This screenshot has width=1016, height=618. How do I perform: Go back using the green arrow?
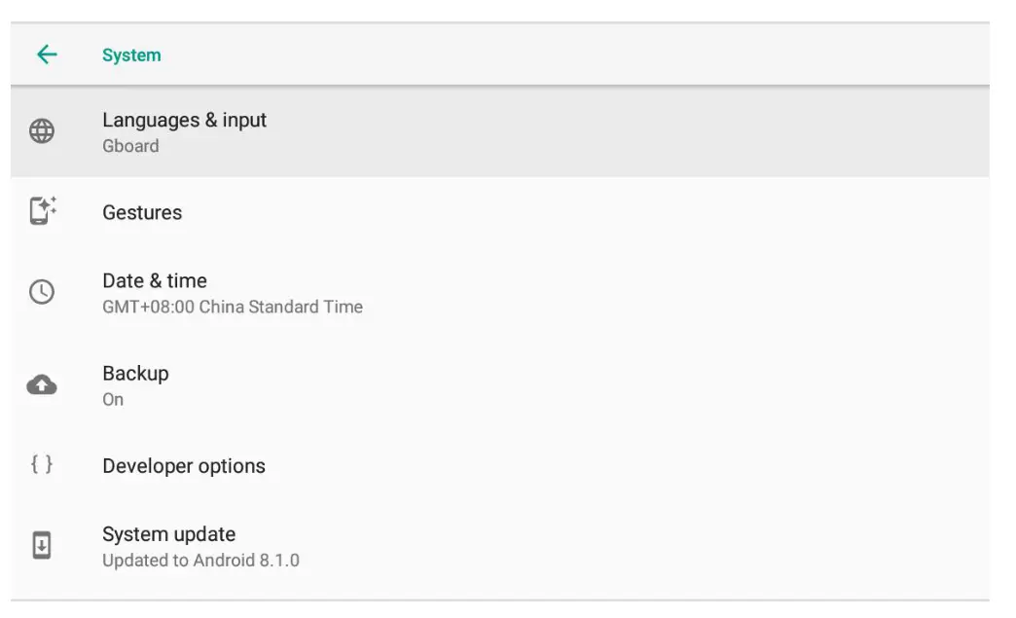(47, 55)
